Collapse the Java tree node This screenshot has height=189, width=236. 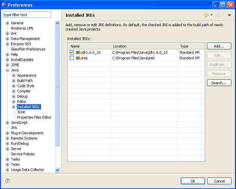coord(7,70)
